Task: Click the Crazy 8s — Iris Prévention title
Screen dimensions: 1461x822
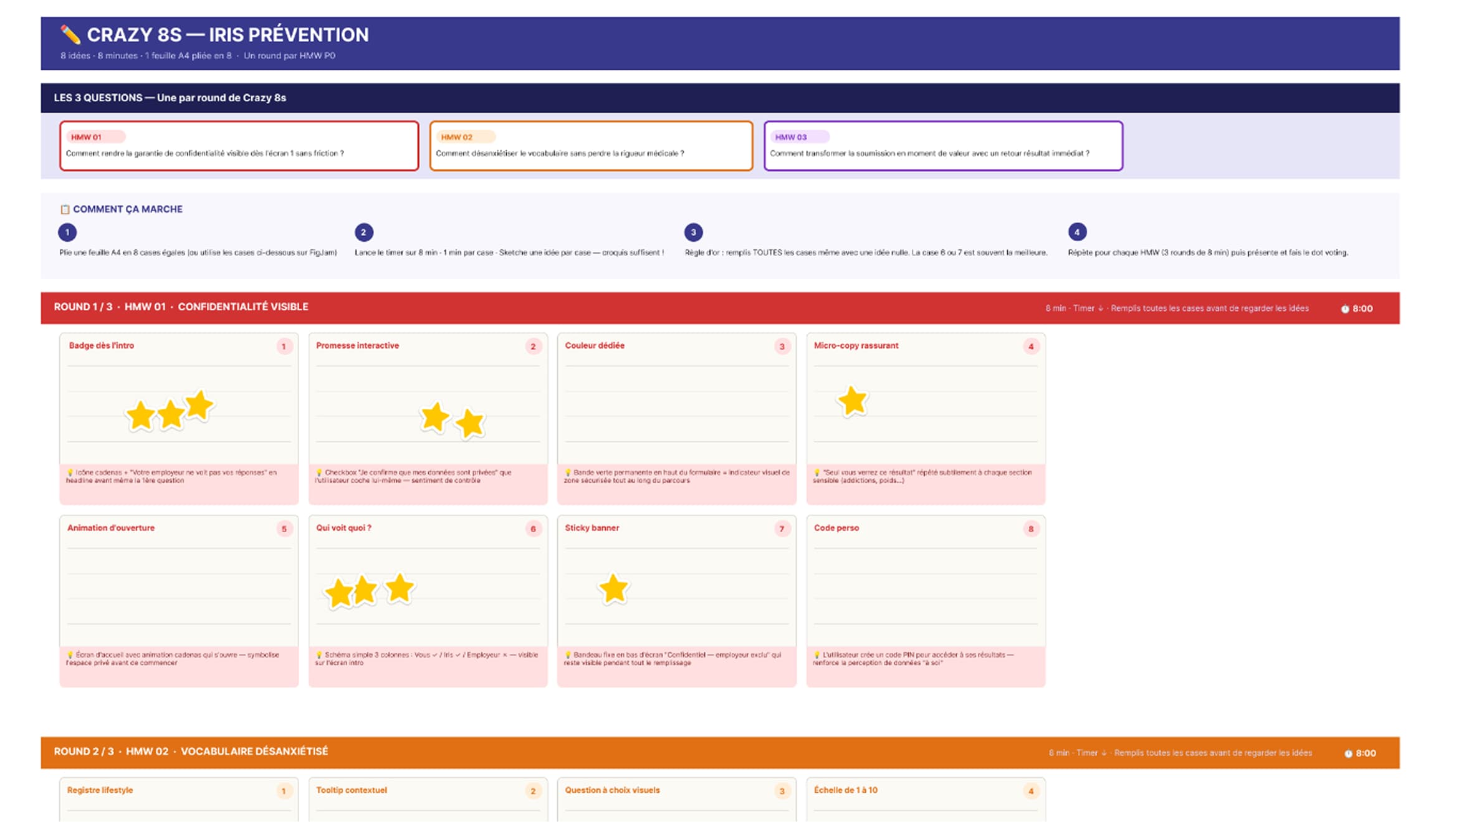Action: [x=228, y=35]
